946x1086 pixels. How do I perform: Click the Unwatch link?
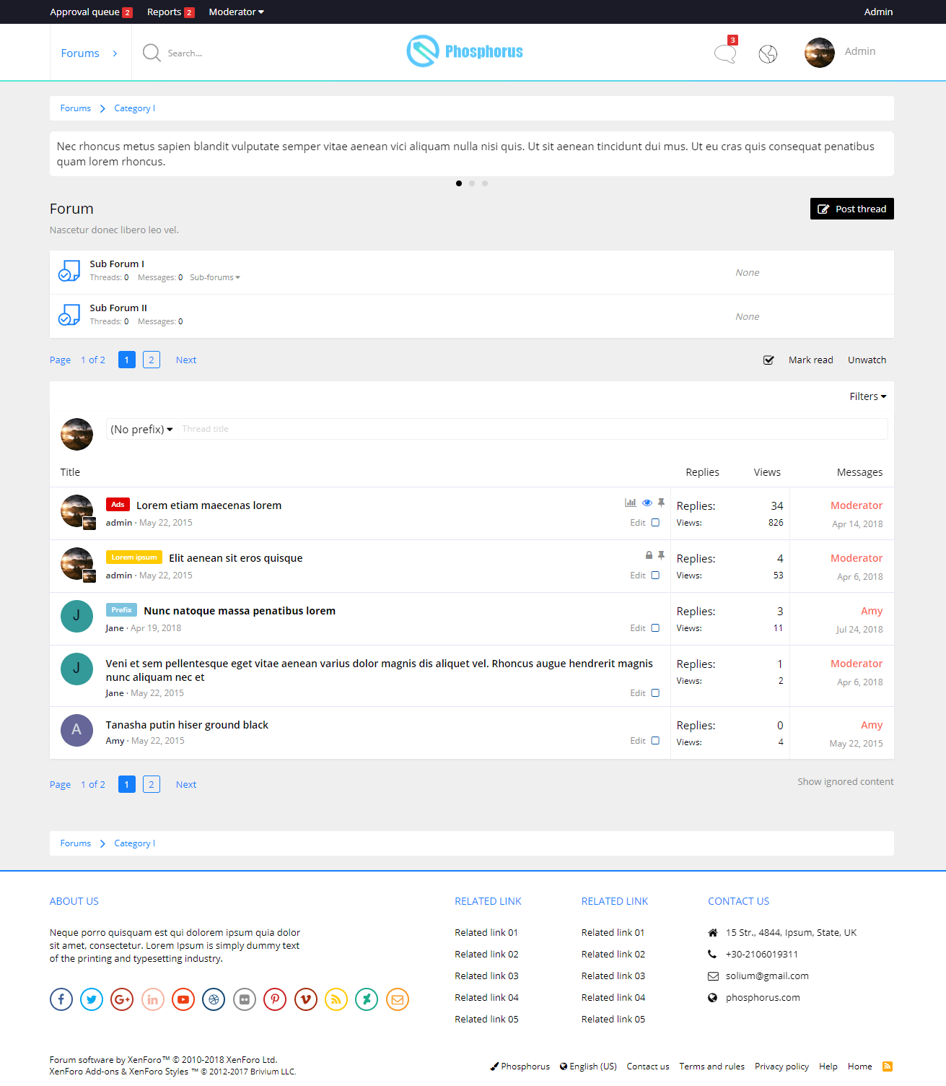867,360
